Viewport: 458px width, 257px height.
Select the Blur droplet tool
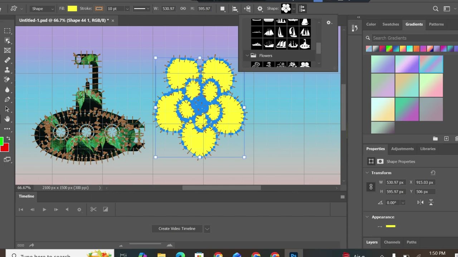(7, 90)
